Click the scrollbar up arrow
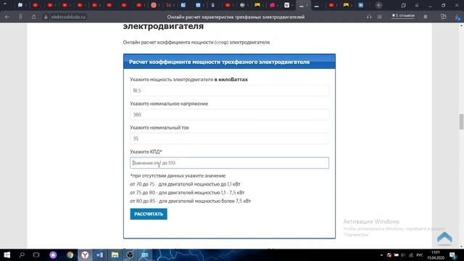Image resolution: width=464 pixels, height=261 pixels. (x=461, y=25)
